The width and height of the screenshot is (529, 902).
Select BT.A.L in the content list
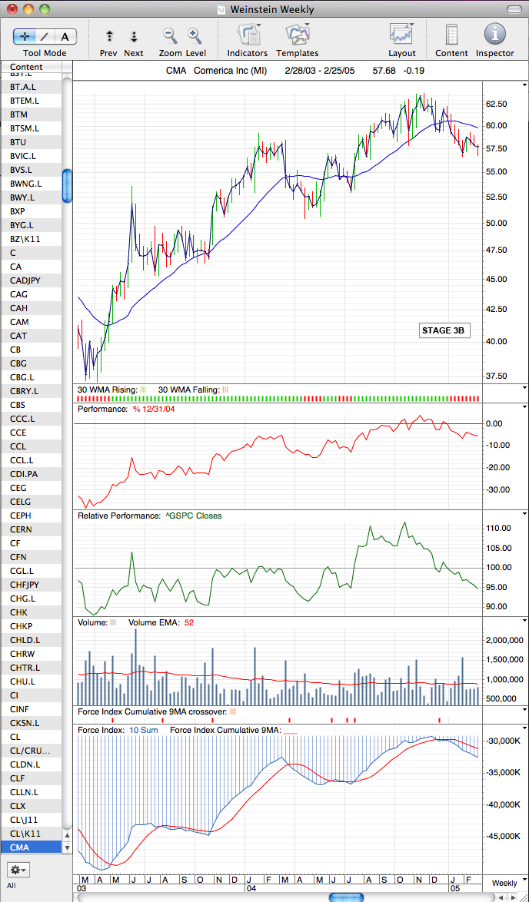click(31, 86)
